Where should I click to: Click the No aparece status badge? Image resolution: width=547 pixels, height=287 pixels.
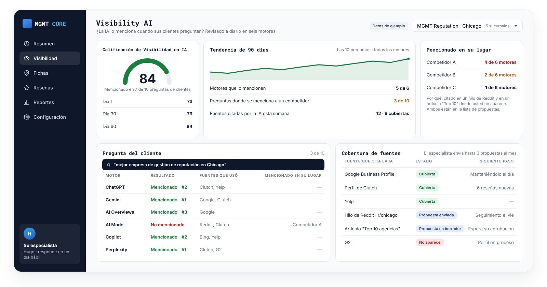pyautogui.click(x=430, y=242)
